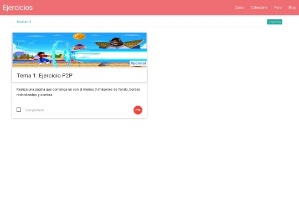Tick the Completado checkbox
299x224 pixels.
(19, 110)
